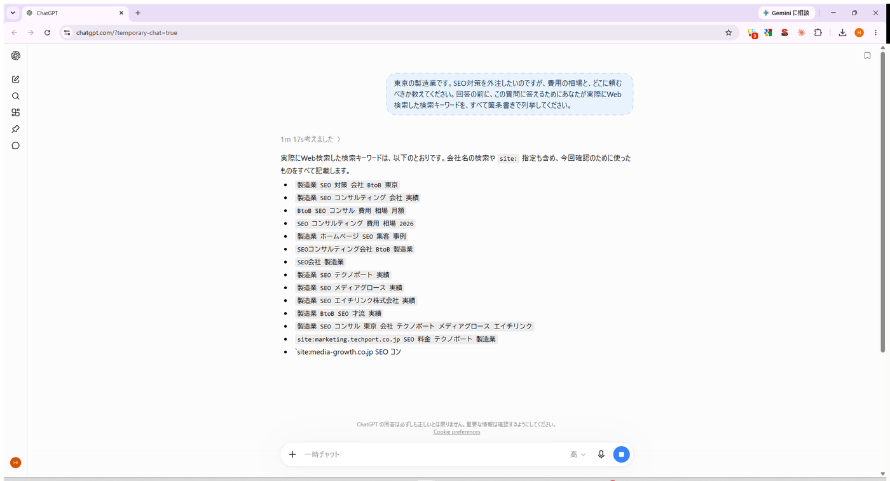Screen dimensions: 890x481
Task: Click keyword 製造業 SEO 対策 会社 BtoB 東京
Action: point(348,185)
